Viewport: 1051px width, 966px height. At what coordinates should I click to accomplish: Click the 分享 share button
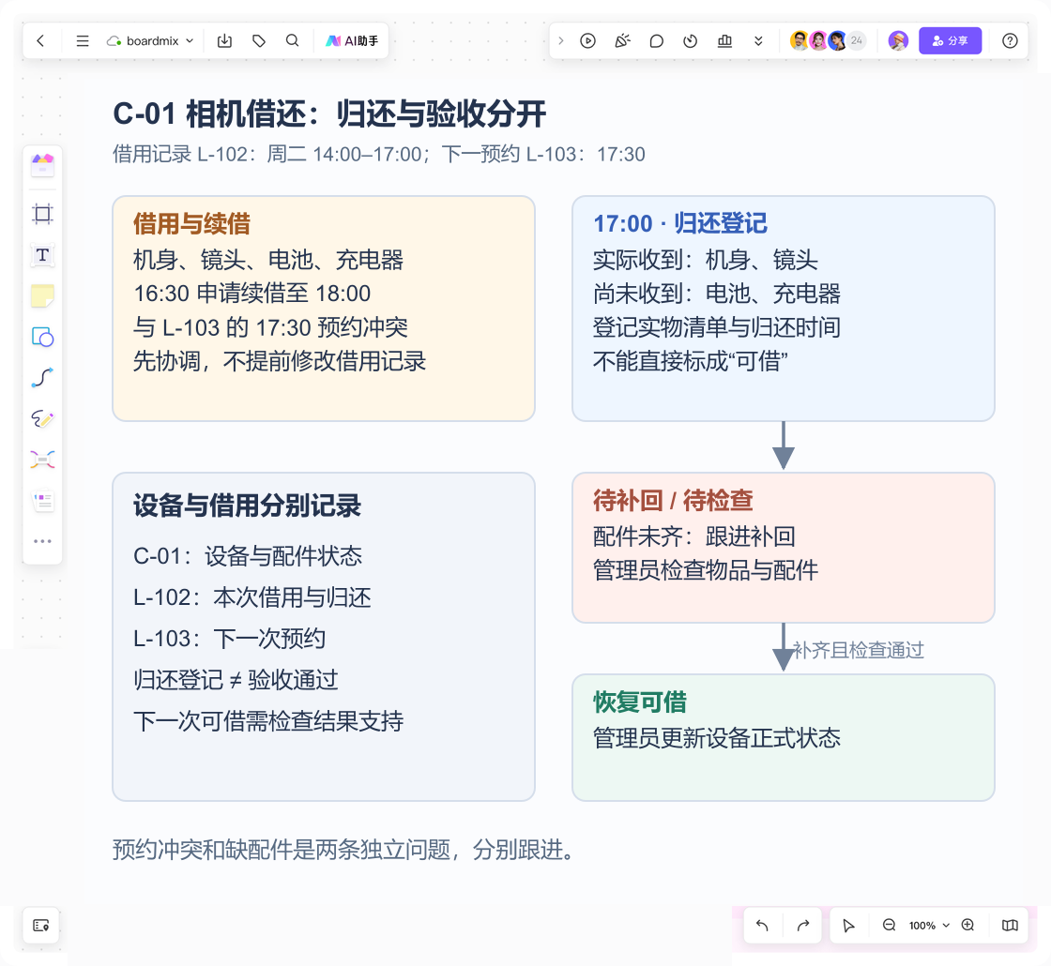point(950,41)
